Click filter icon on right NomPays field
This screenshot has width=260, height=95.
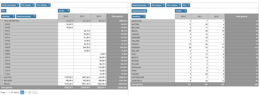(x=144, y=17)
